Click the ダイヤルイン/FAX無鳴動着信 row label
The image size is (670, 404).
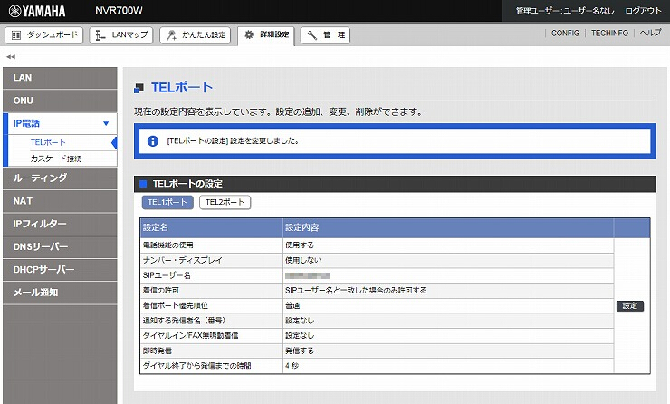tap(190, 335)
